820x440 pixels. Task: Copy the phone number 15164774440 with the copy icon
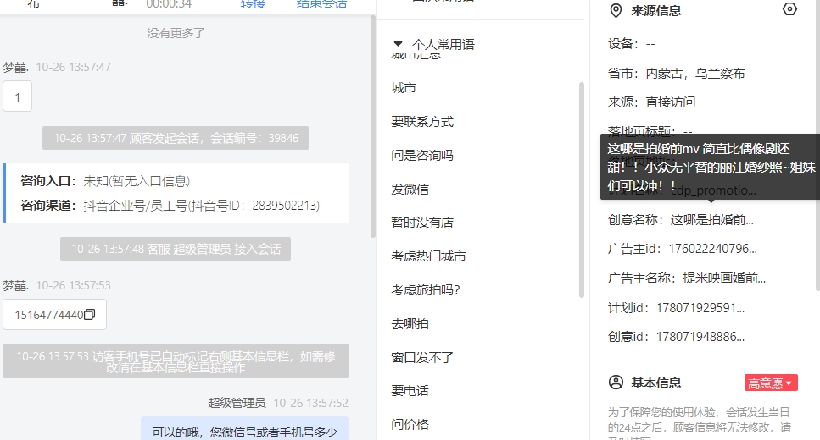[x=89, y=314]
